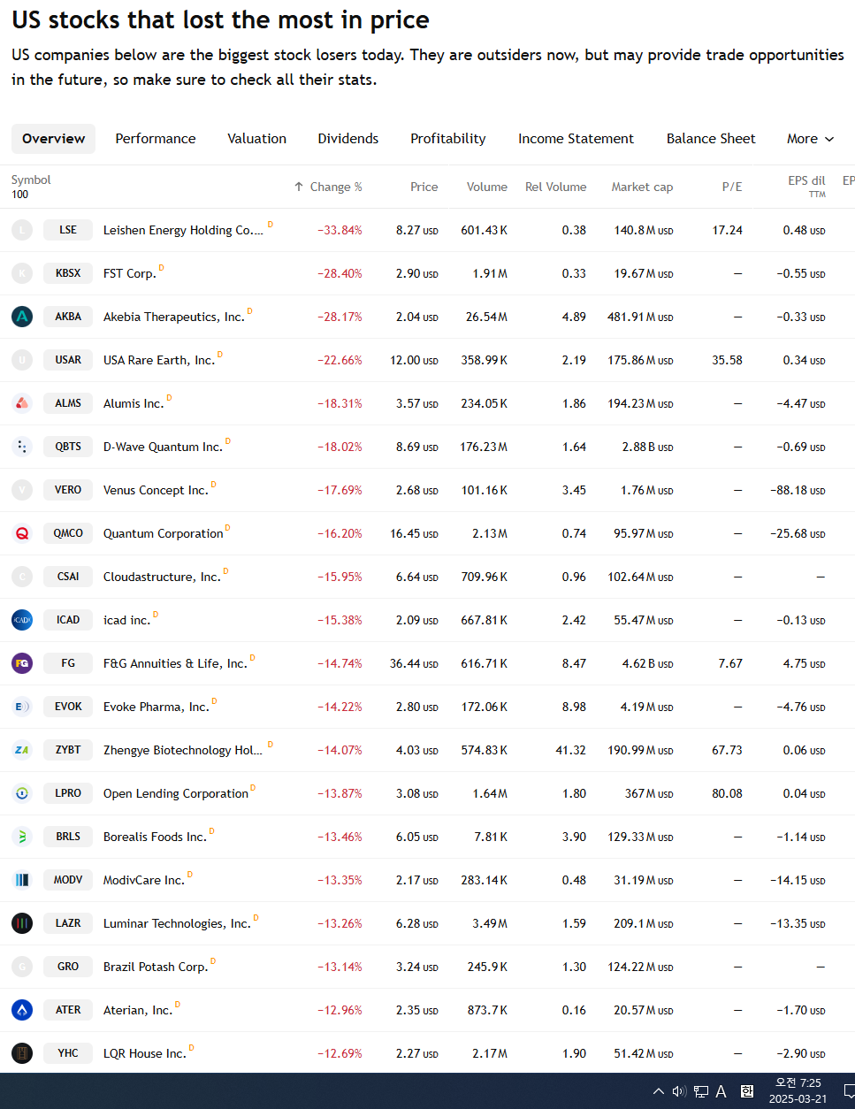Open the F&G Annuities & Life link

coord(175,663)
